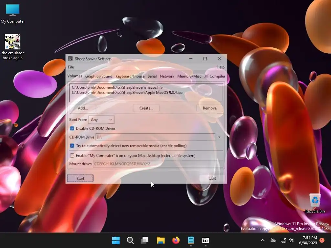The image size is (331, 248).
Task: Open the My Computer desktop icon
Action: 13,14
